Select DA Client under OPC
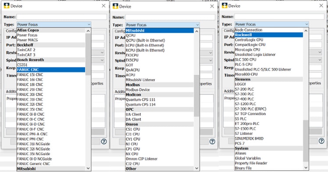328x172 pixels. 133,119
